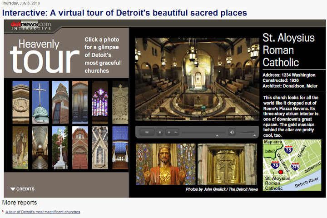Click the main church interior panorama

coord(197,79)
